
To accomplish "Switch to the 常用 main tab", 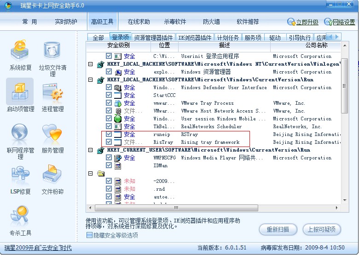I will [x=29, y=22].
